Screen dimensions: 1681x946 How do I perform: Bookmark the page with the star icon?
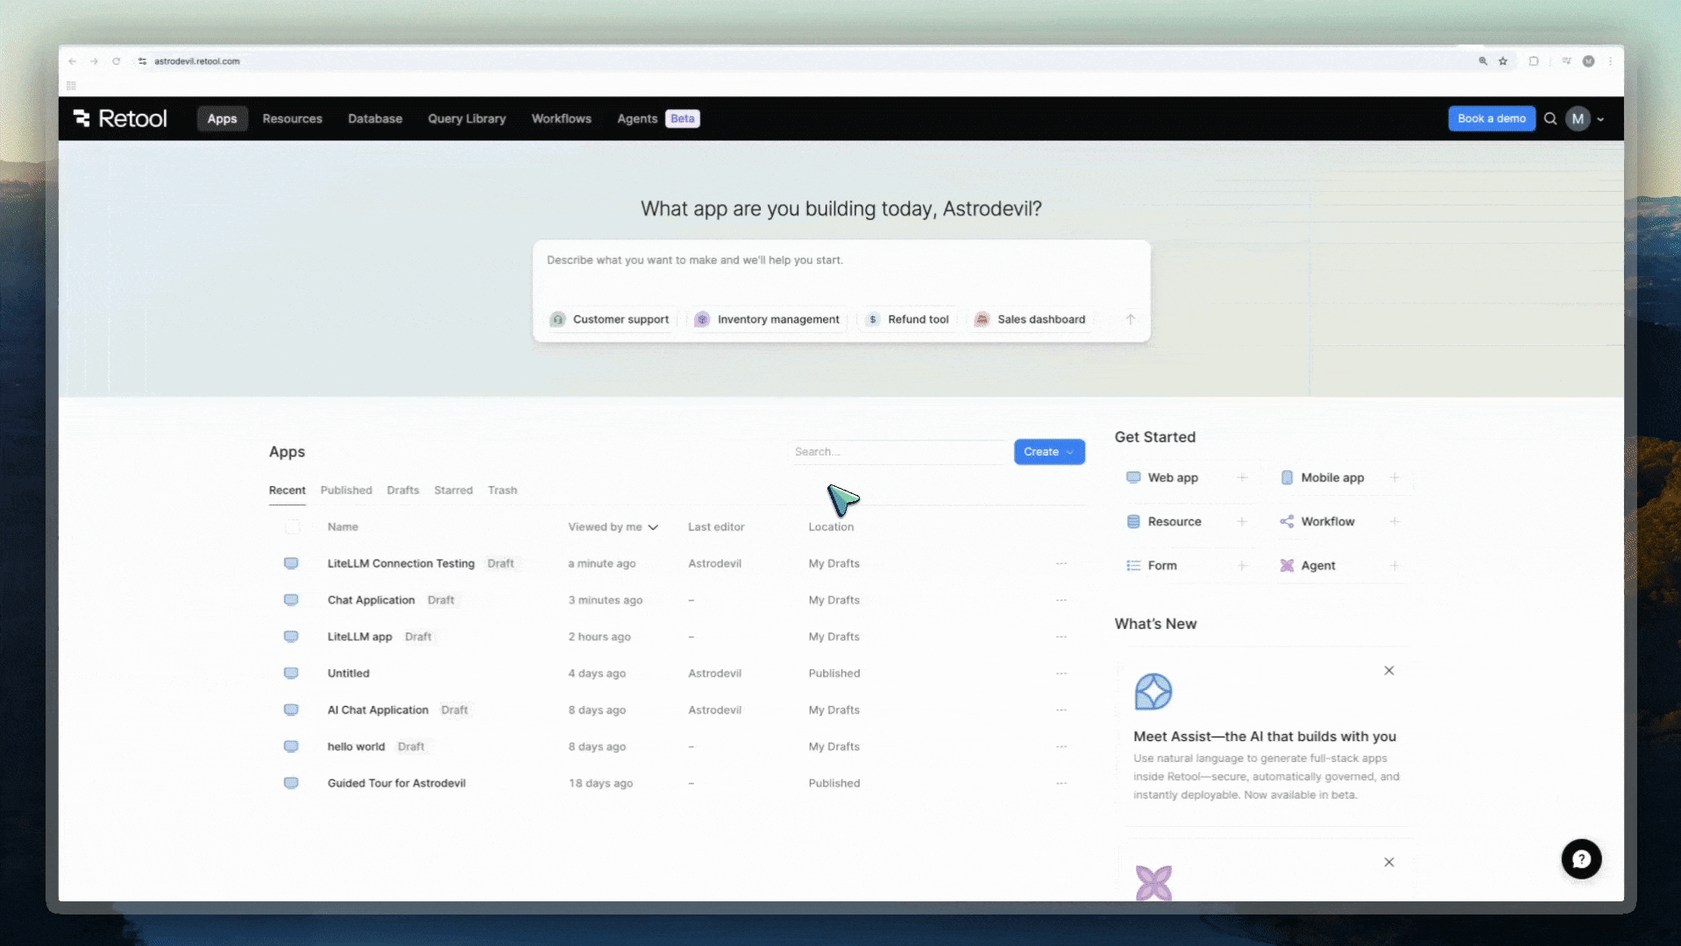1502,61
